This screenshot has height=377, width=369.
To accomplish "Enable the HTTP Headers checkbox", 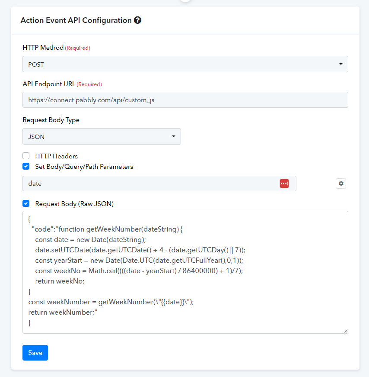I will point(26,156).
